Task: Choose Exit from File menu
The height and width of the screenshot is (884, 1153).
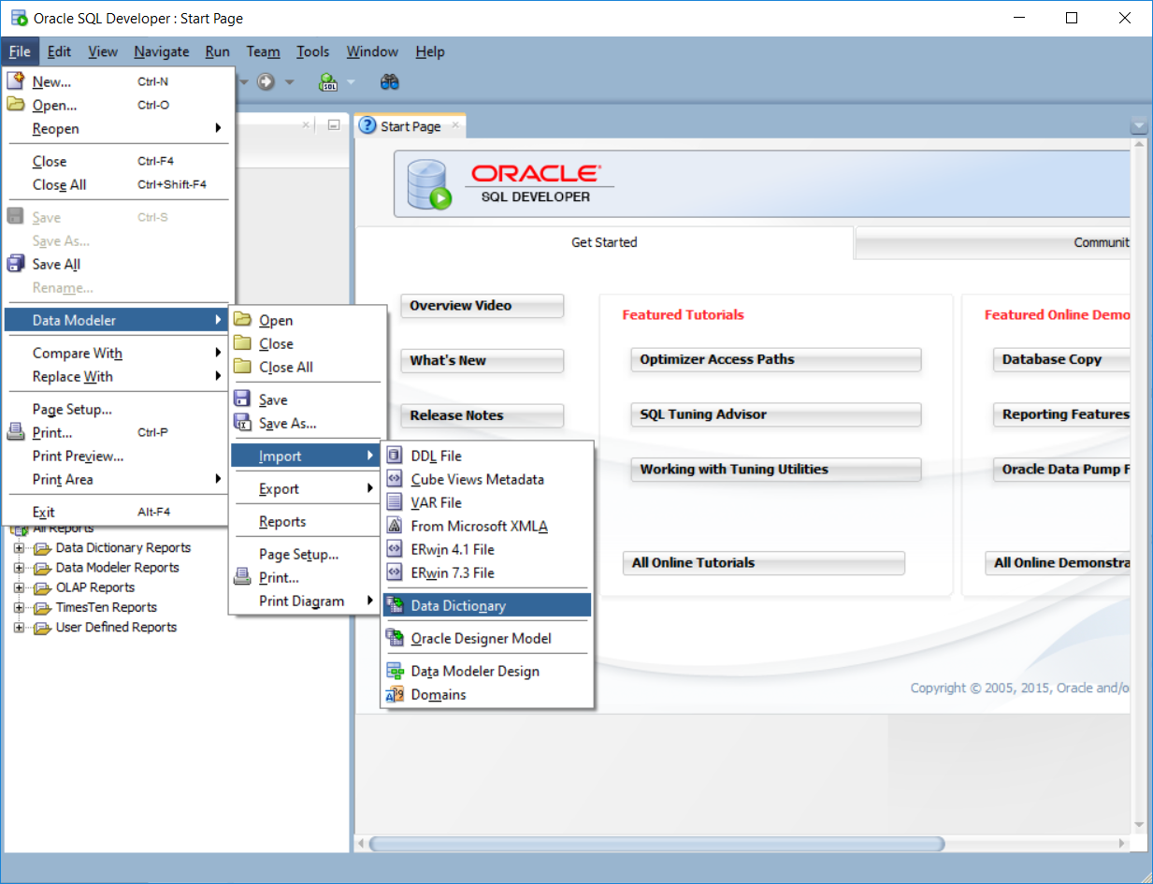Action: coord(117,512)
